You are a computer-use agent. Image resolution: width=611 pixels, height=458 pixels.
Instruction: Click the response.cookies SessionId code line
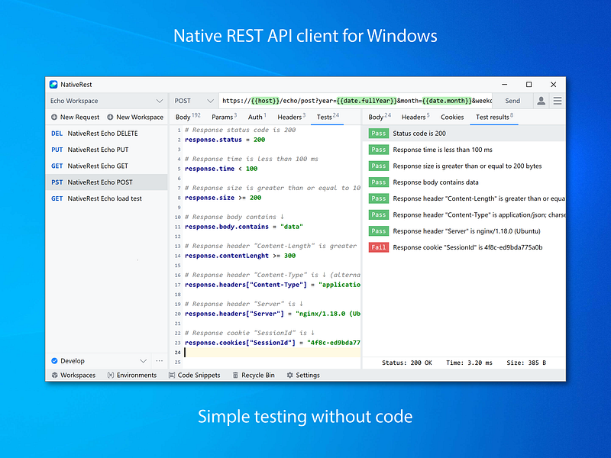[273, 343]
